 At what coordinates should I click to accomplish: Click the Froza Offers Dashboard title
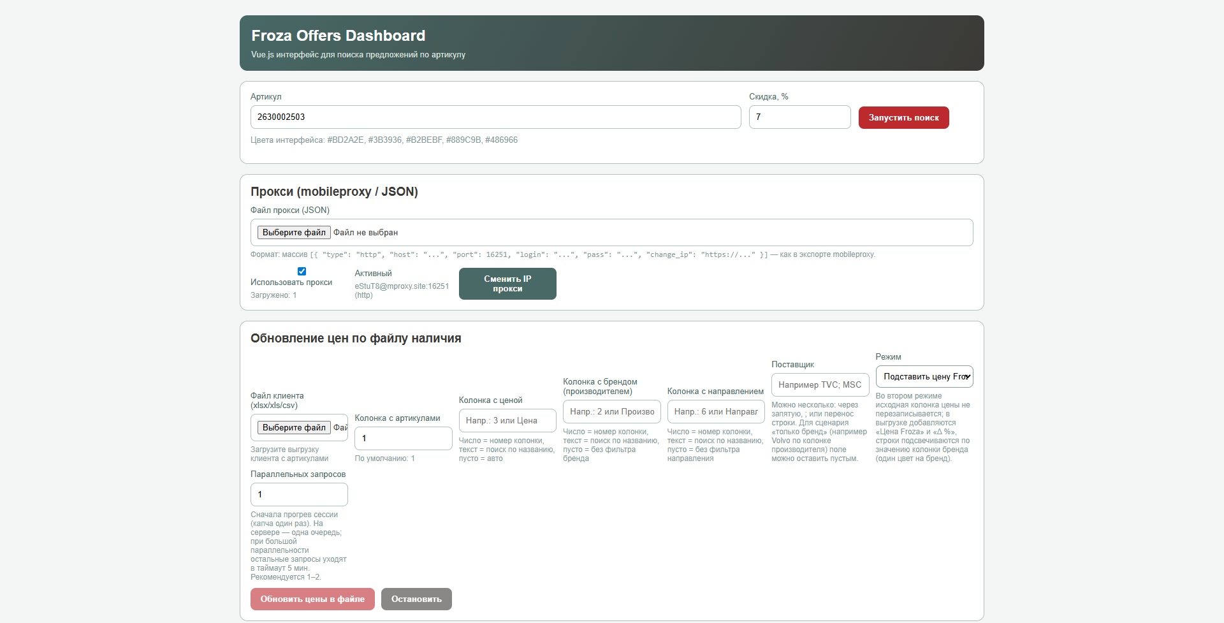pos(339,36)
